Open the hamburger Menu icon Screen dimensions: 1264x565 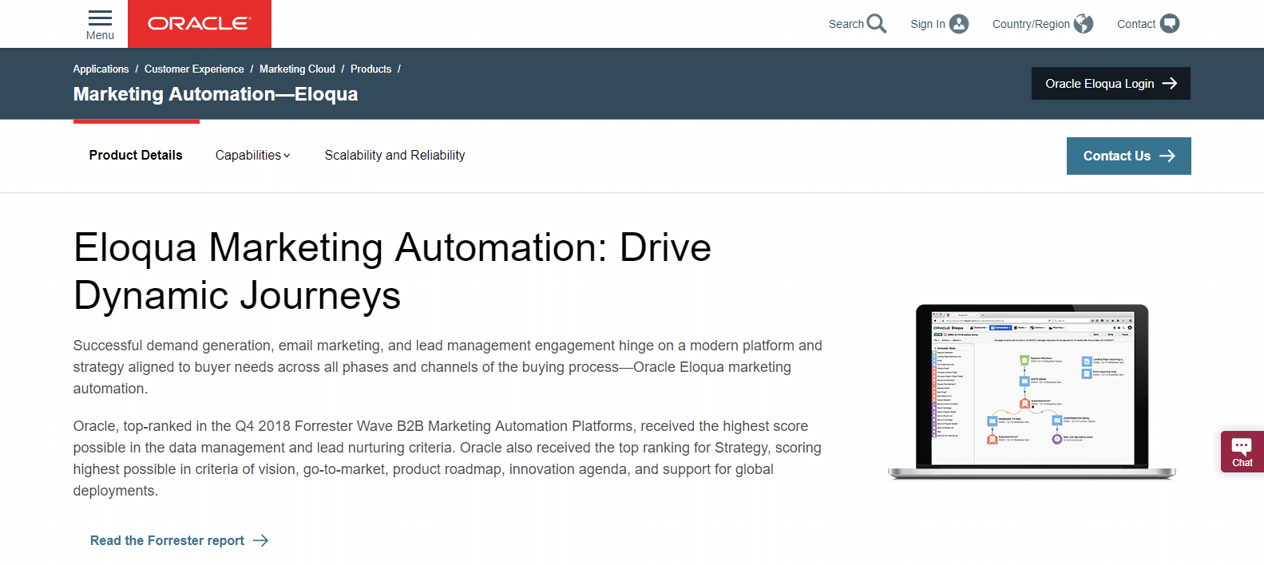[100, 18]
